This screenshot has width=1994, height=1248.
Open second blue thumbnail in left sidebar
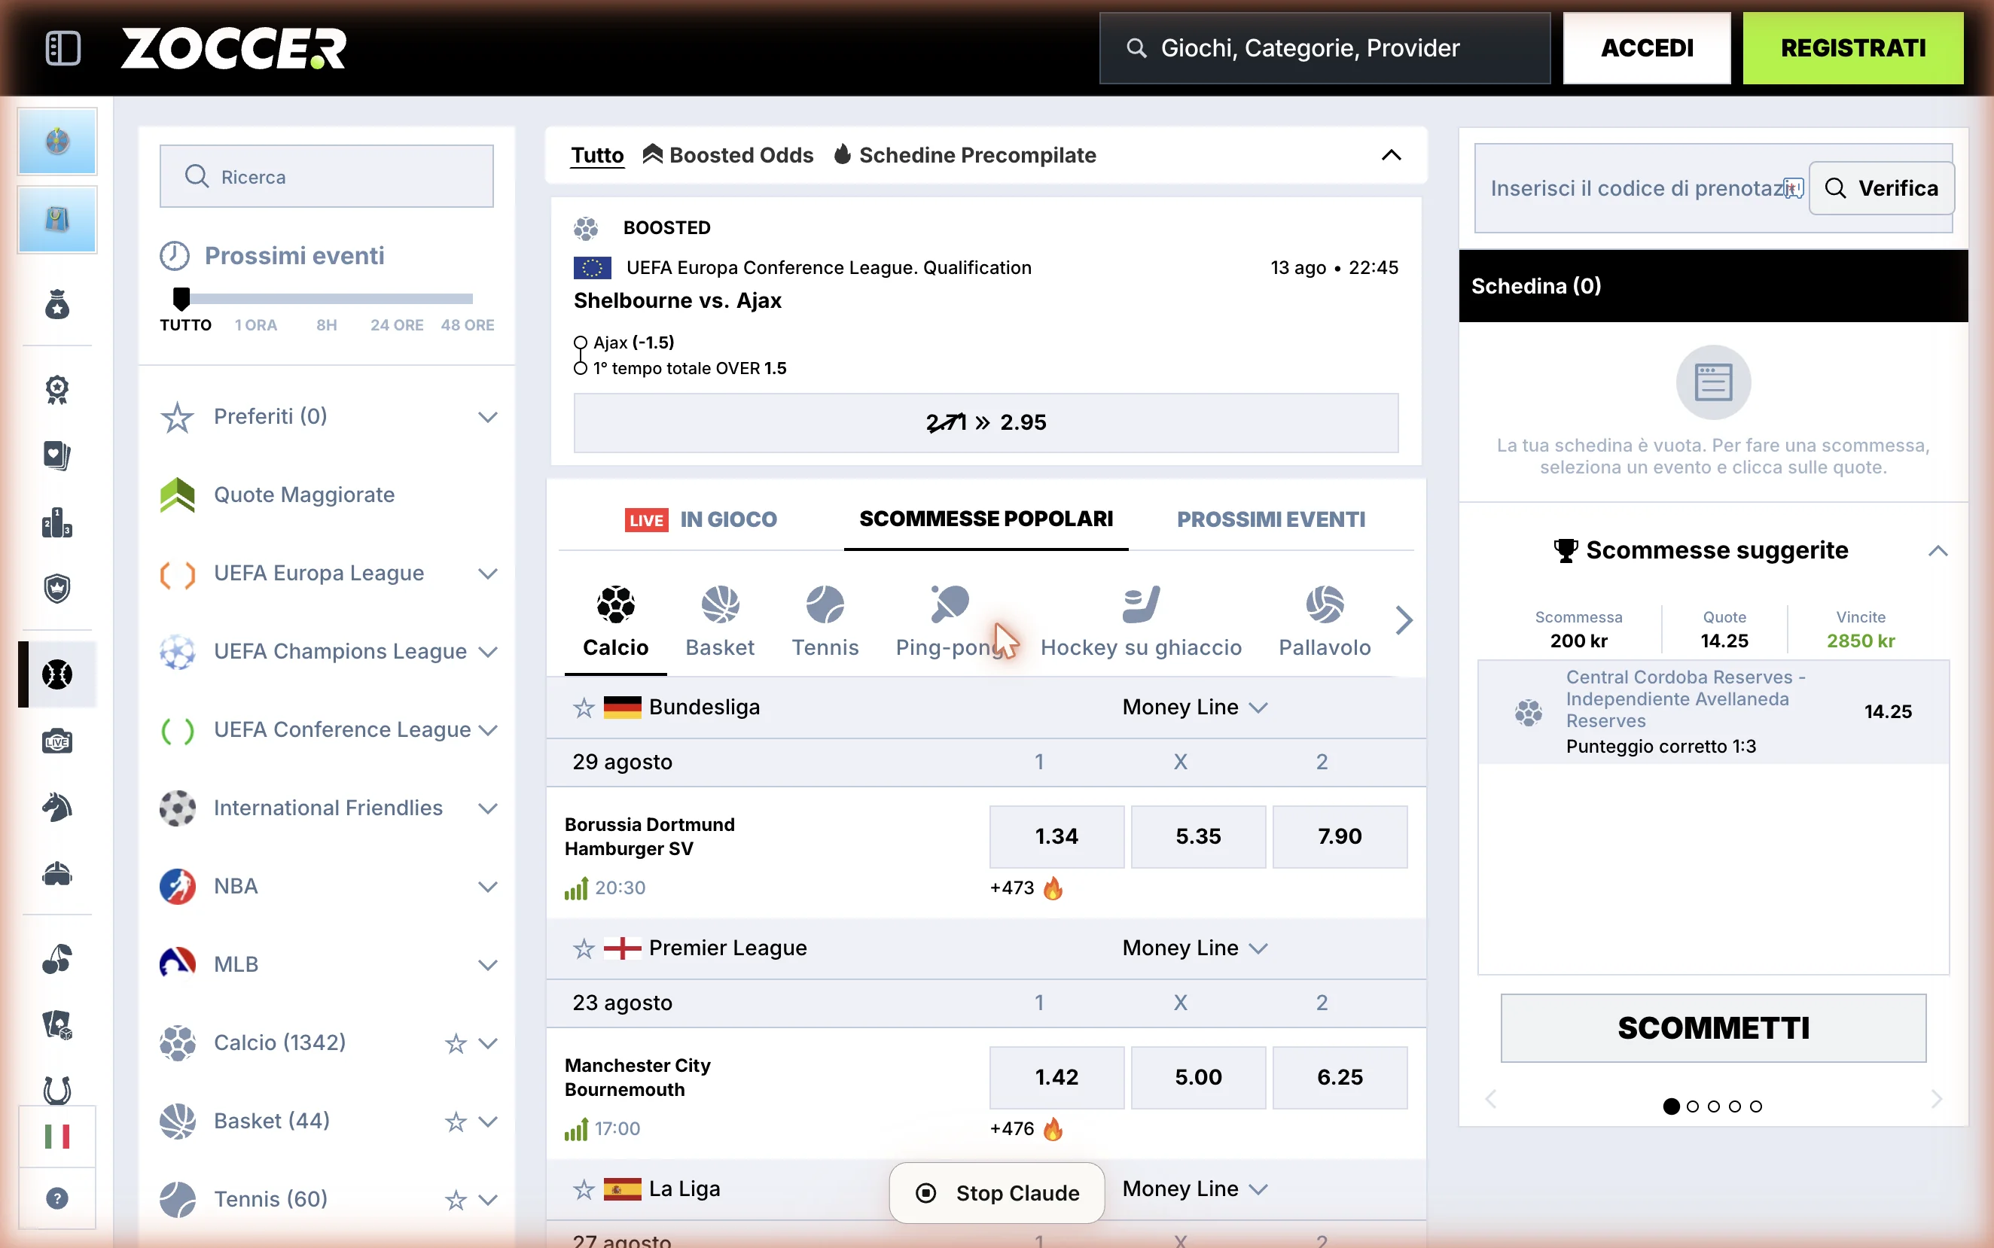[57, 220]
